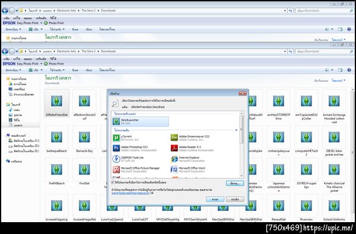Collapse the other programs section arrow in the dialog
Screen dimensions: 356x234
click(x=236, y=130)
